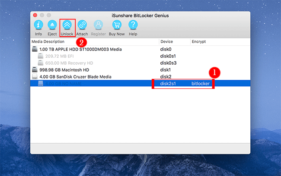Screen dimensions: 281x176
Task: Close the iSunshare BitLocker Genius window
Action: coord(35,15)
